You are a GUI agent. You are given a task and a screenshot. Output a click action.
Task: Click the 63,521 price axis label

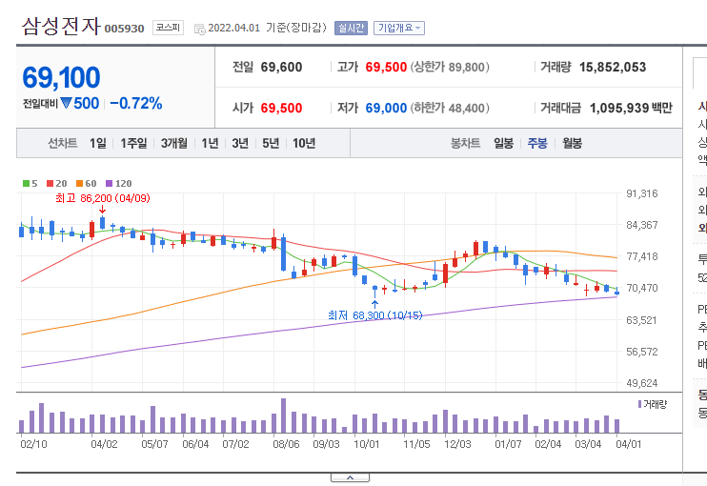(x=642, y=320)
